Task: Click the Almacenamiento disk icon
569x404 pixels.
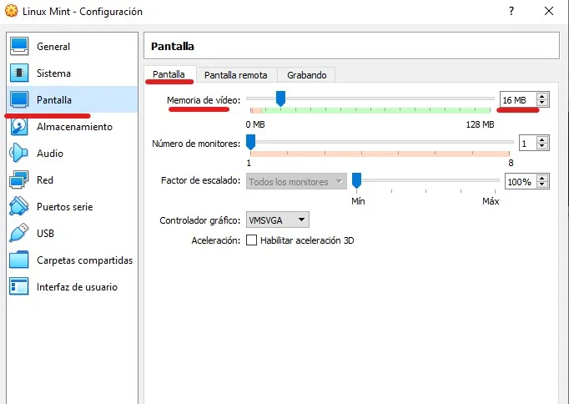Action: pyautogui.click(x=19, y=127)
